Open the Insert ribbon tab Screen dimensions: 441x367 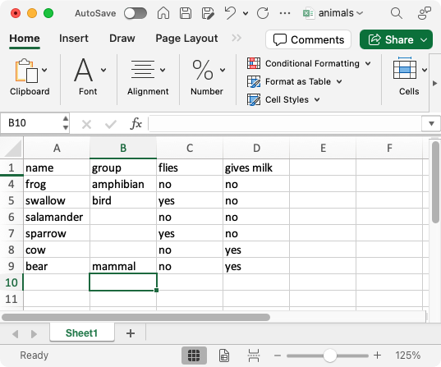pos(74,39)
